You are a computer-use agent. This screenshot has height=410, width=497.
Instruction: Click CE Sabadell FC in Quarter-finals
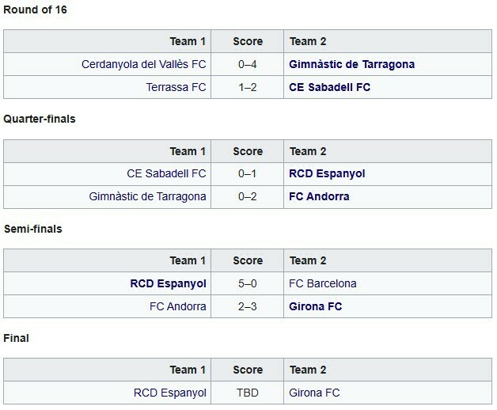[166, 173]
